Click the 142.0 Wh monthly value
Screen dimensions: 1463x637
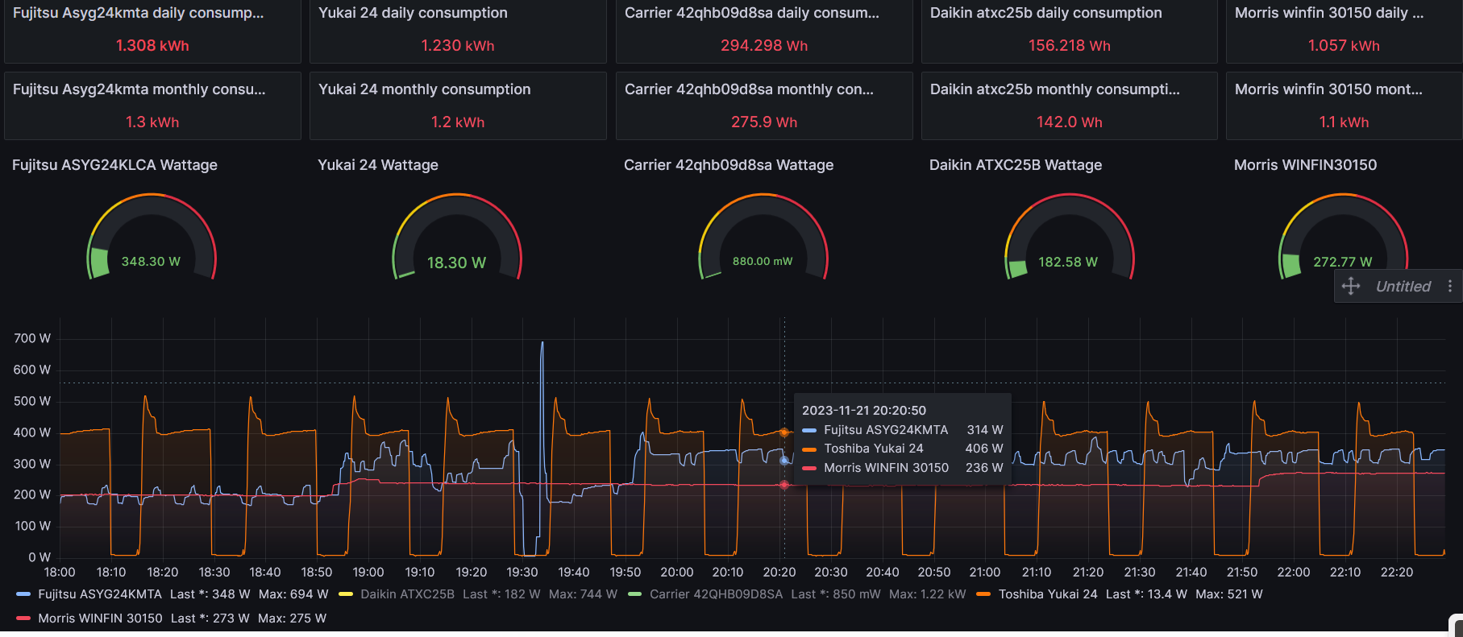(x=1070, y=122)
